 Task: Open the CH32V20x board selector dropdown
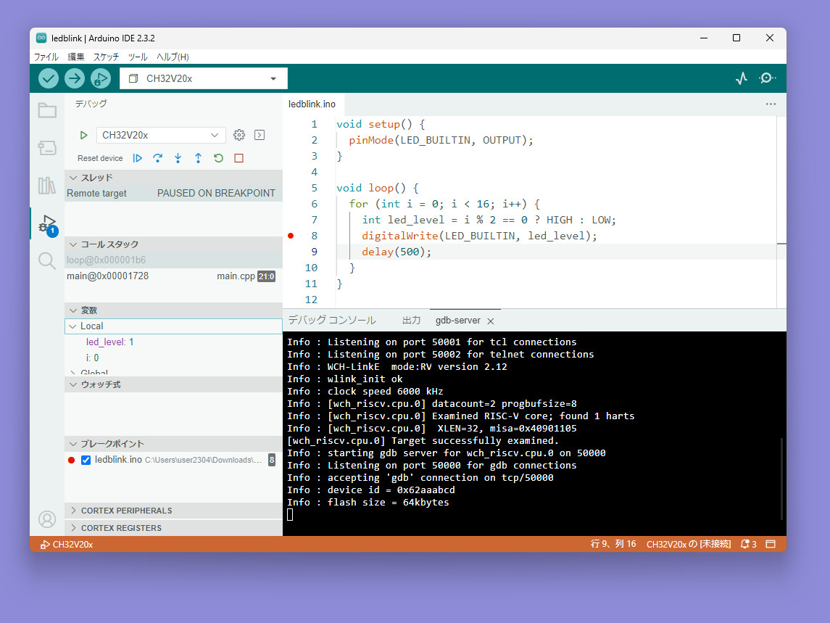(204, 78)
